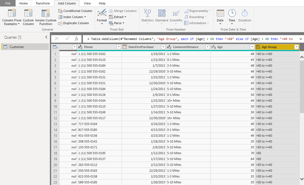304x185 pixels.
Task: Click Merge Columns
Action: pos(123,11)
